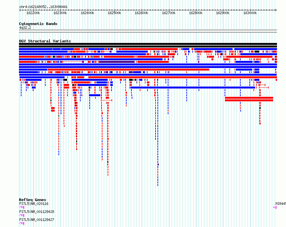Click the 162700k ruler label
This screenshot has height=227, width=286.
[168, 13]
